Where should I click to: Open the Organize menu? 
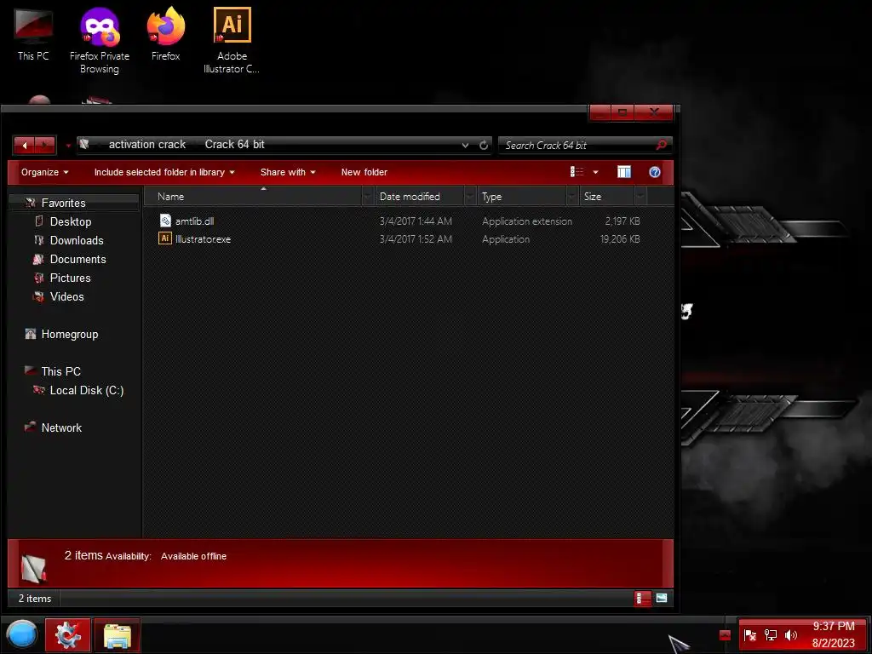(x=44, y=172)
